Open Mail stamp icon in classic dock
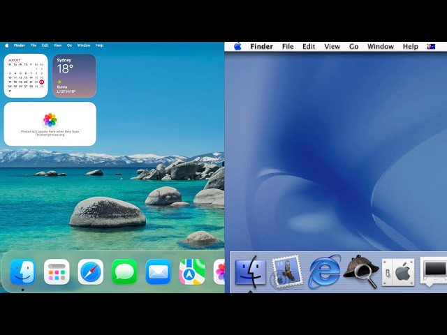Image resolution: width=447 pixels, height=335 pixels. tap(286, 271)
